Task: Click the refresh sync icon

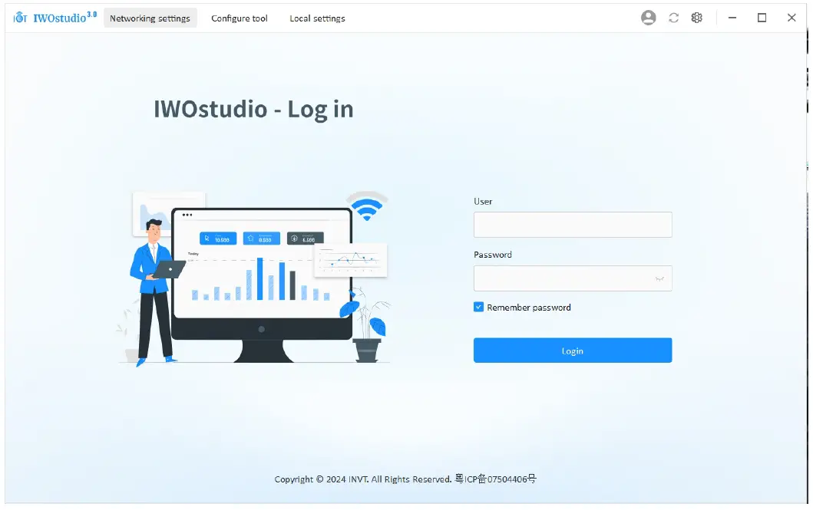Action: point(673,18)
